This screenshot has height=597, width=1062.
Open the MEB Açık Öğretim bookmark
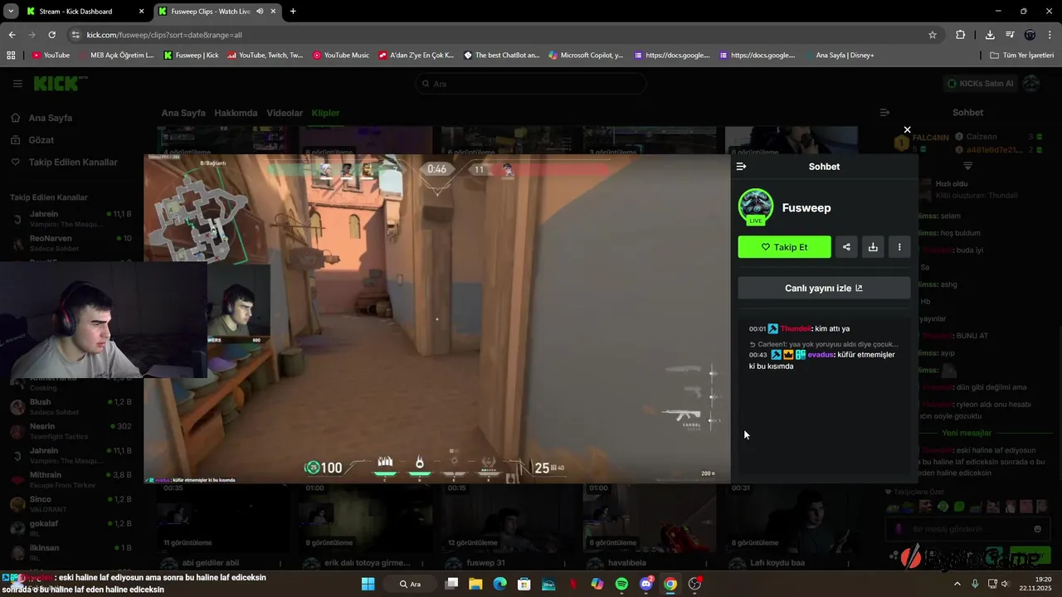coord(116,56)
